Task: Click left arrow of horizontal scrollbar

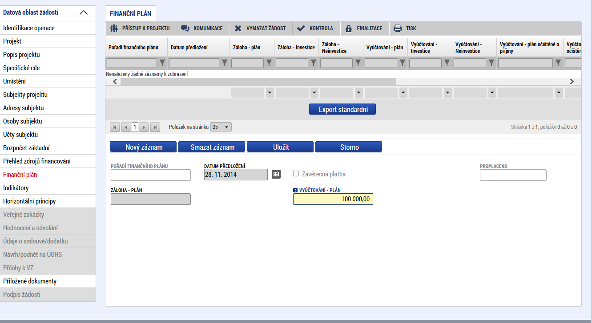Action: click(115, 82)
